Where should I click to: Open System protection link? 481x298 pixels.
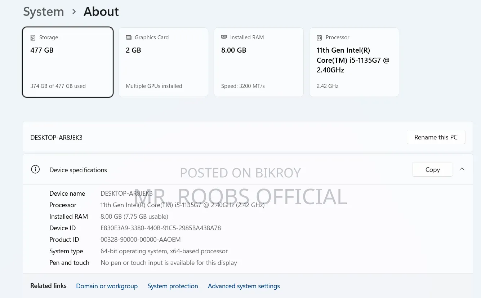tap(173, 286)
